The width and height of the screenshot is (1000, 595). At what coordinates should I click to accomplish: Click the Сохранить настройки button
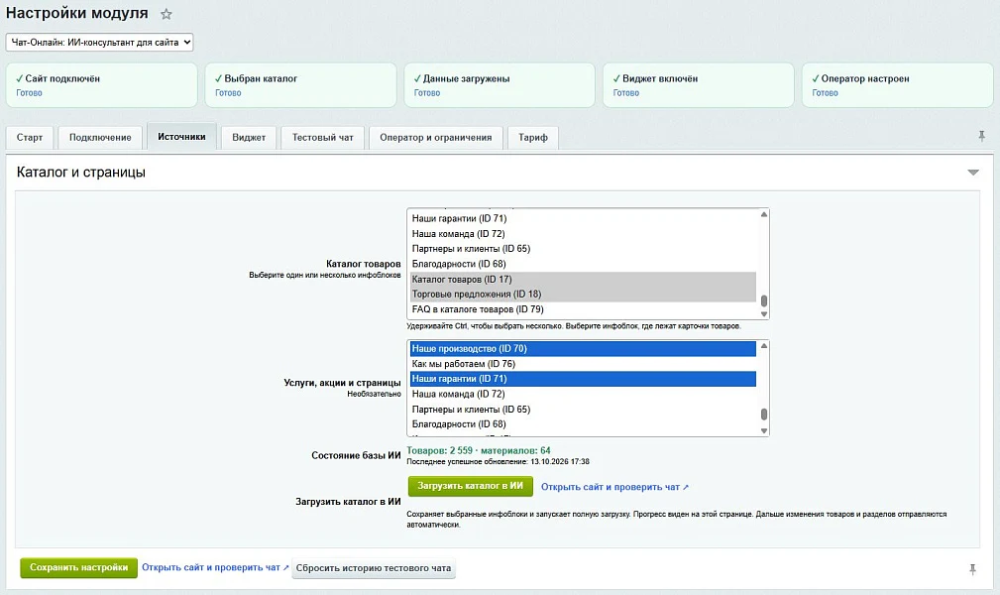click(78, 567)
